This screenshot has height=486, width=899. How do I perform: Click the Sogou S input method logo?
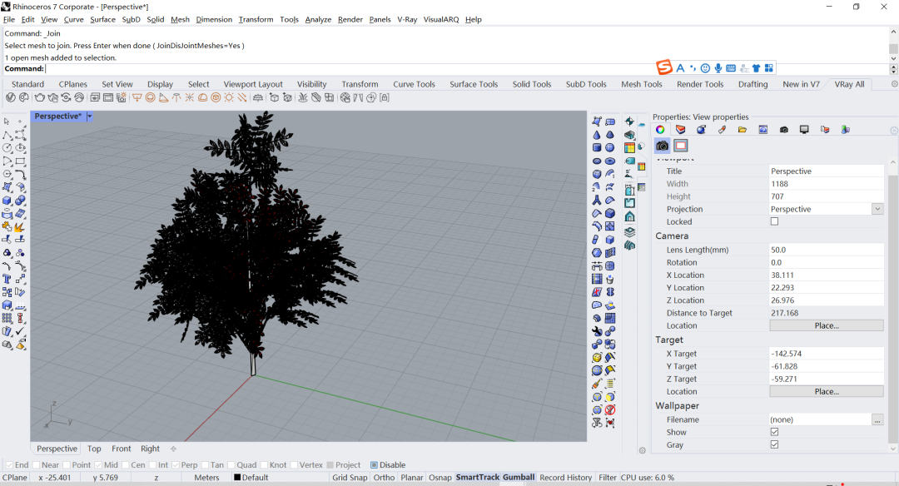click(x=664, y=67)
